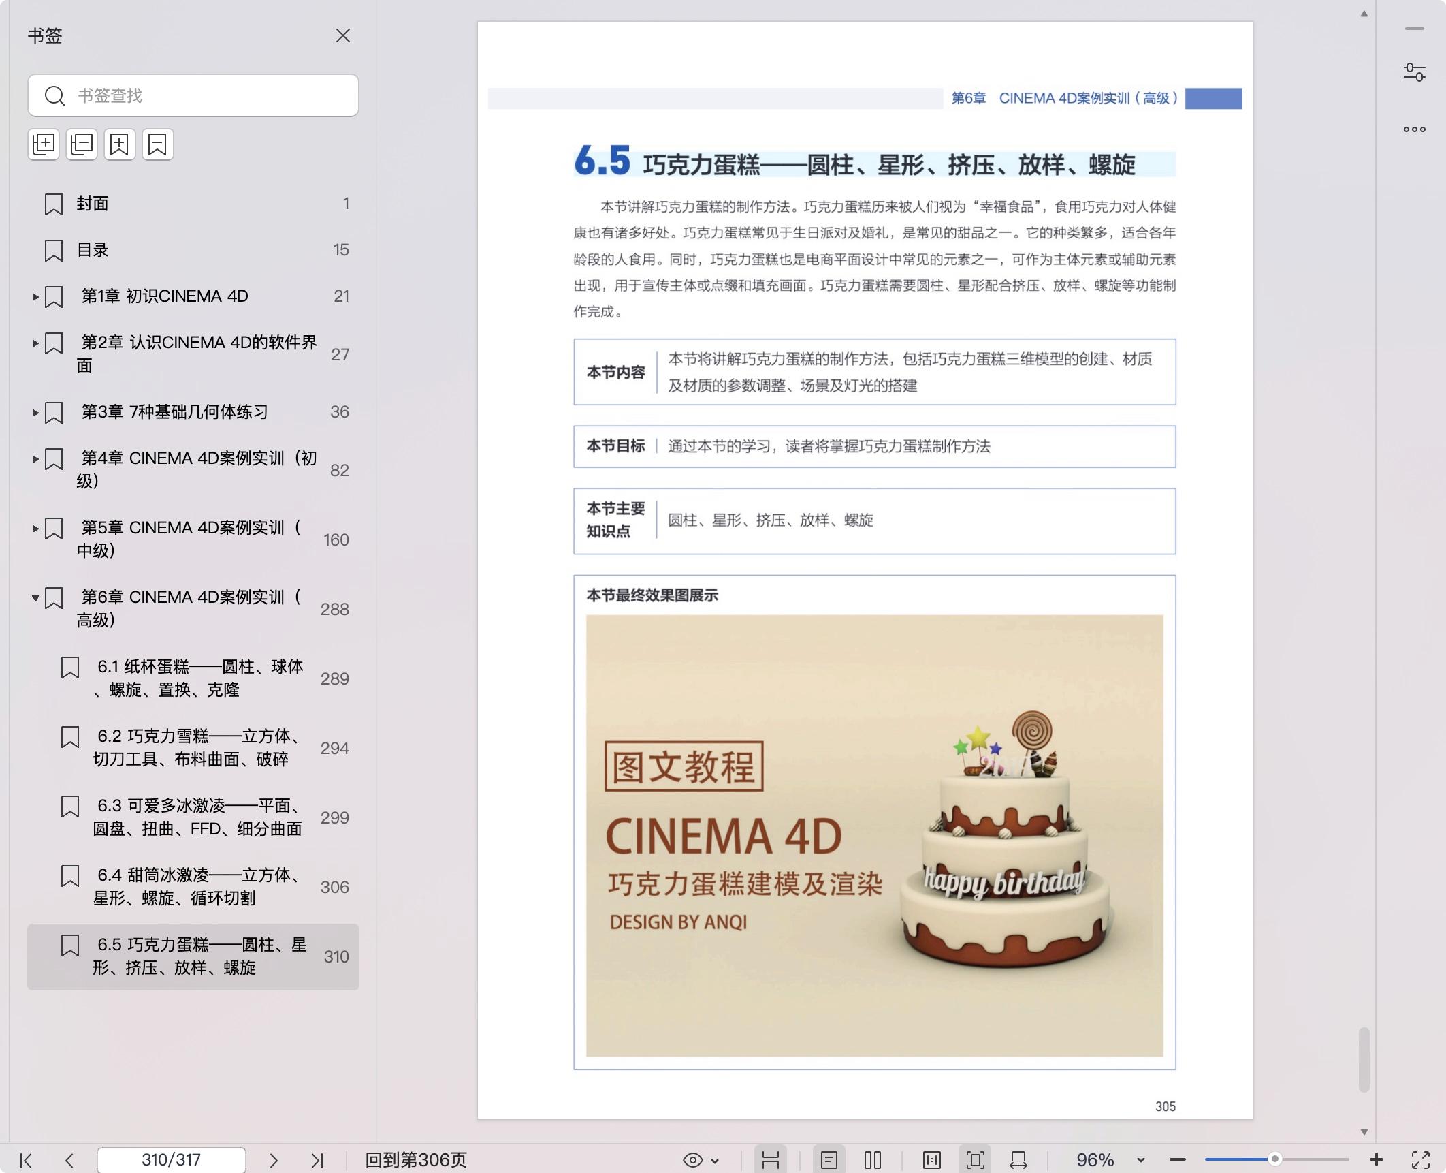The width and height of the screenshot is (1446, 1173).
Task: Click scroll down arrow
Action: tap(1364, 1132)
